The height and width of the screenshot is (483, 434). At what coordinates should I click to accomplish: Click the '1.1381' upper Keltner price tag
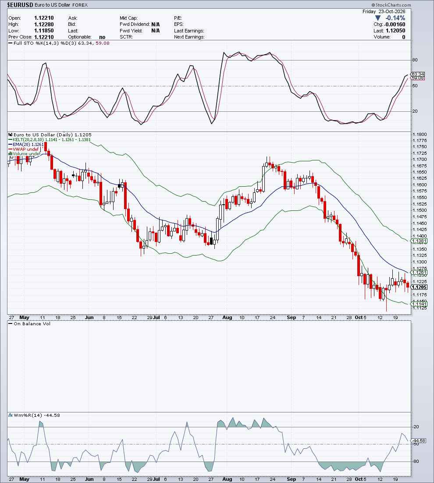[x=419, y=241]
